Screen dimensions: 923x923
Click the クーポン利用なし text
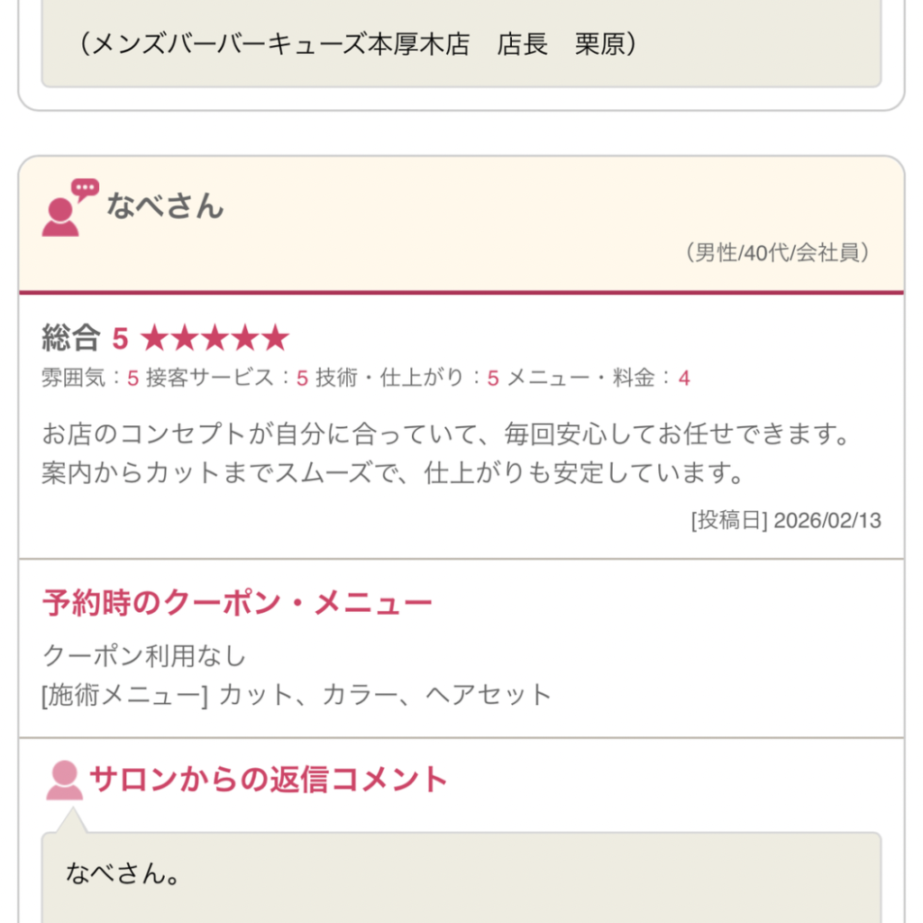144,655
